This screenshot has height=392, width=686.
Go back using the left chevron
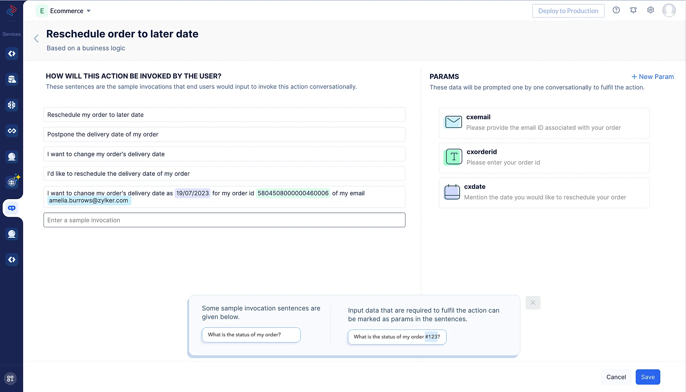36,38
